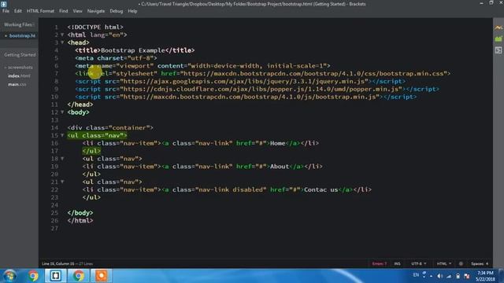This screenshot has width=504, height=283.
Task: Open the Windows Start button
Action: pyautogui.click(x=9, y=276)
